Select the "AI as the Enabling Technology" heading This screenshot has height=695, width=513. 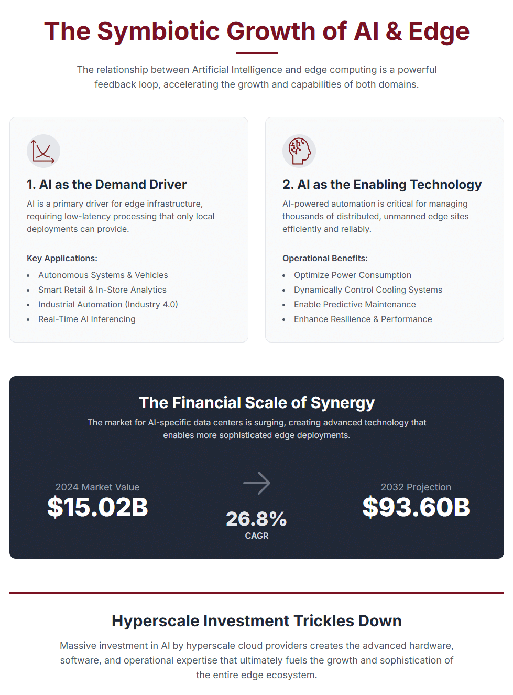tap(381, 185)
